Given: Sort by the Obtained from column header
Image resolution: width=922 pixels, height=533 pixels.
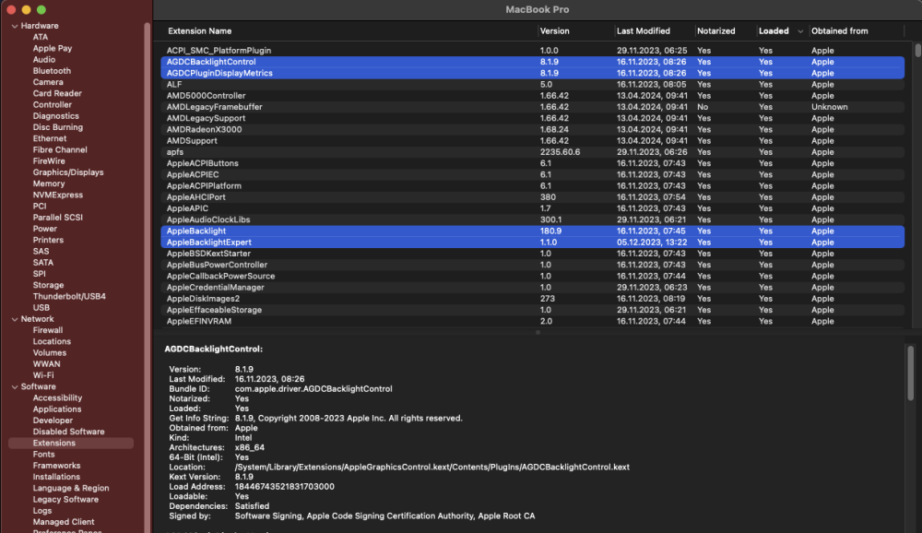Looking at the screenshot, I should pyautogui.click(x=839, y=31).
